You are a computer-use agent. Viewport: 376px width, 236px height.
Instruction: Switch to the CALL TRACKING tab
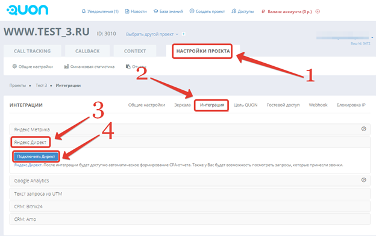pyautogui.click(x=33, y=51)
